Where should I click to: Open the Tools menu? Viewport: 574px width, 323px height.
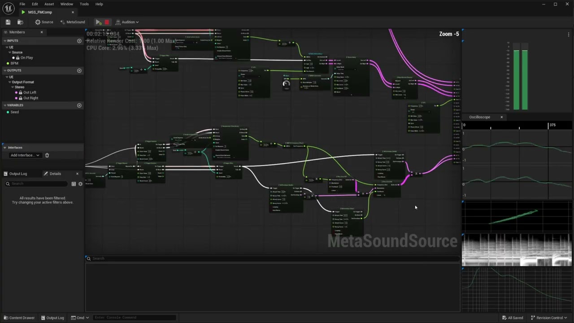pos(84,4)
